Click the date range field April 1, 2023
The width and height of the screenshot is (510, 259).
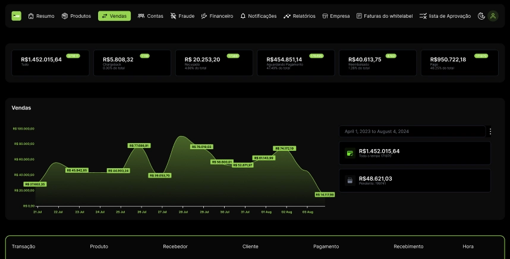point(413,131)
